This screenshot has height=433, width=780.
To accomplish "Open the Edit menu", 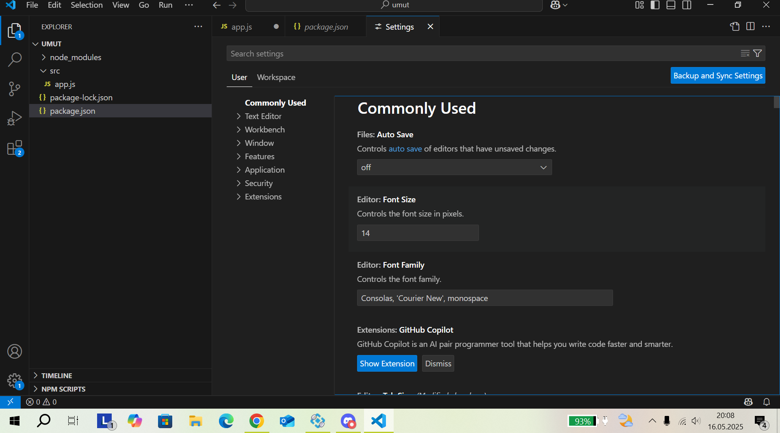I will pos(54,5).
